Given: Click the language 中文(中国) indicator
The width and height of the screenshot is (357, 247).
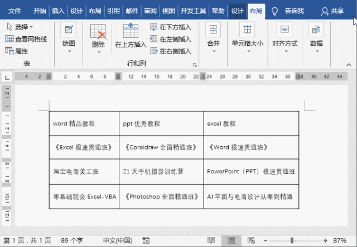Looking at the screenshot, I should point(118,240).
